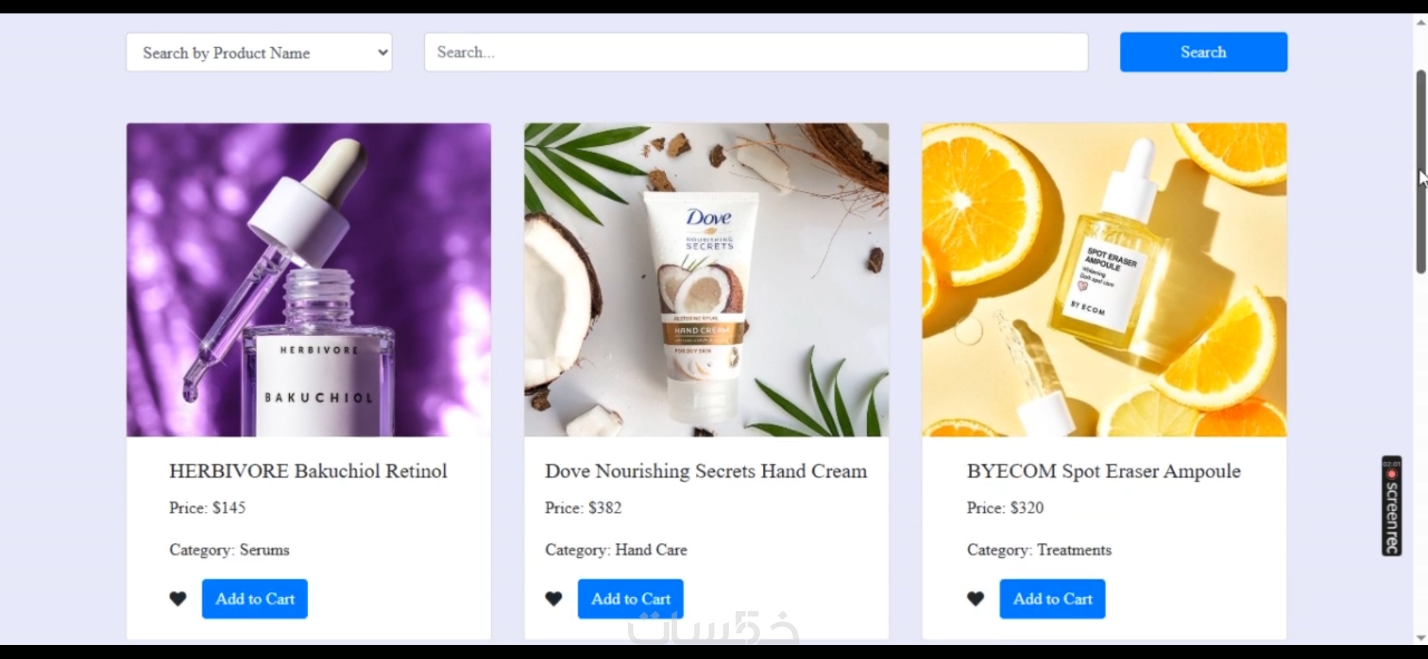Open the HERBIVORE Bakuchiol product image
Image resolution: width=1428 pixels, height=659 pixels.
click(x=309, y=280)
